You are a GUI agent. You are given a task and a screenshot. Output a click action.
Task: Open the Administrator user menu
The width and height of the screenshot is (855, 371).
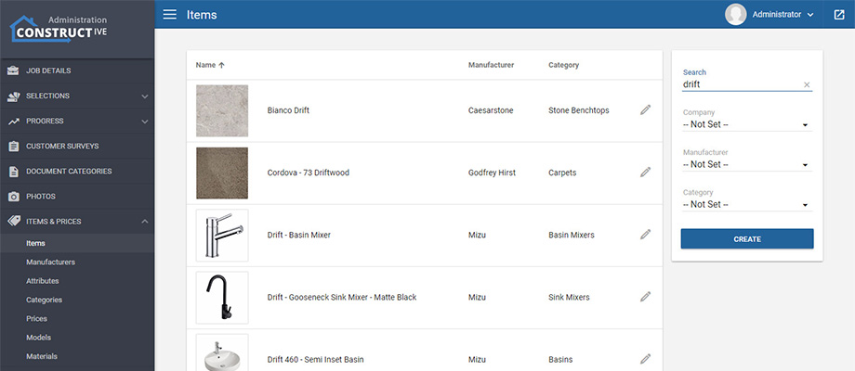point(783,14)
